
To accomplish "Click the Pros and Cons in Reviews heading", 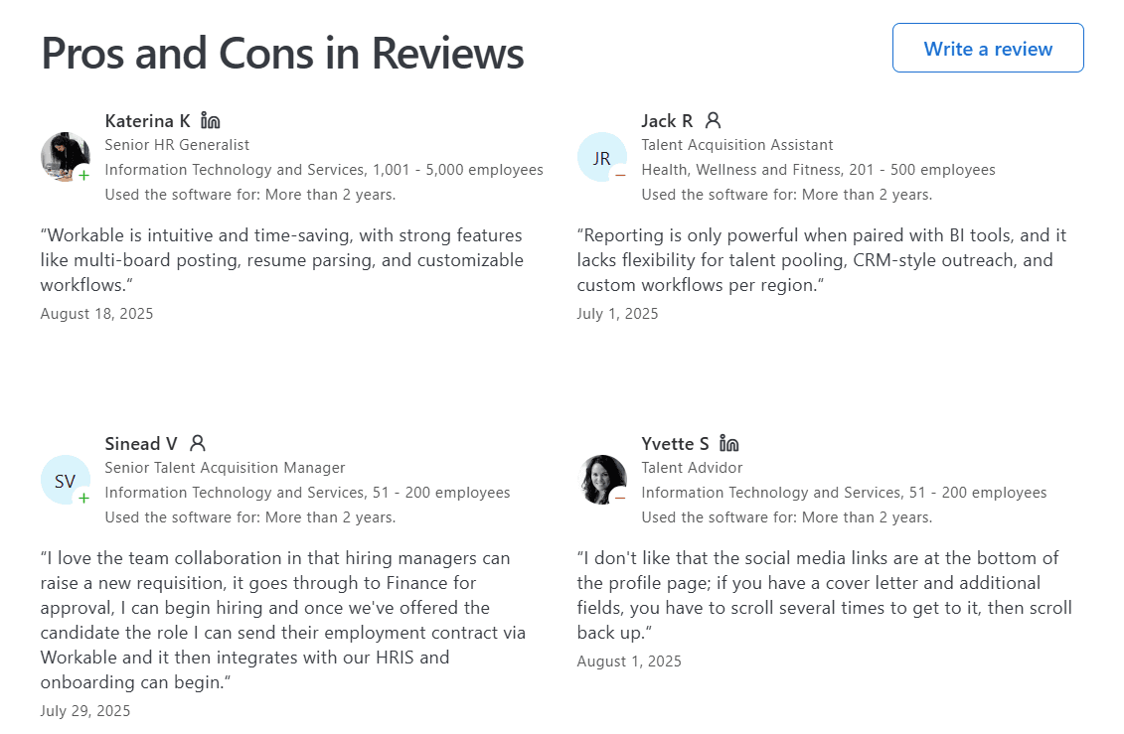I will (282, 53).
